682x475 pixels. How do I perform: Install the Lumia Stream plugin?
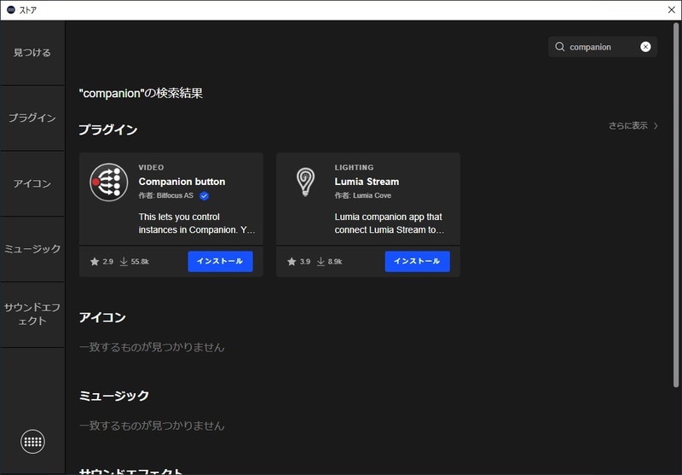click(x=417, y=262)
